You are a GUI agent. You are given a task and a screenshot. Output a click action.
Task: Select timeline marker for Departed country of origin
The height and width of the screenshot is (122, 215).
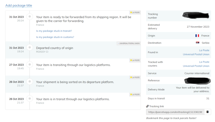pos(30,48)
